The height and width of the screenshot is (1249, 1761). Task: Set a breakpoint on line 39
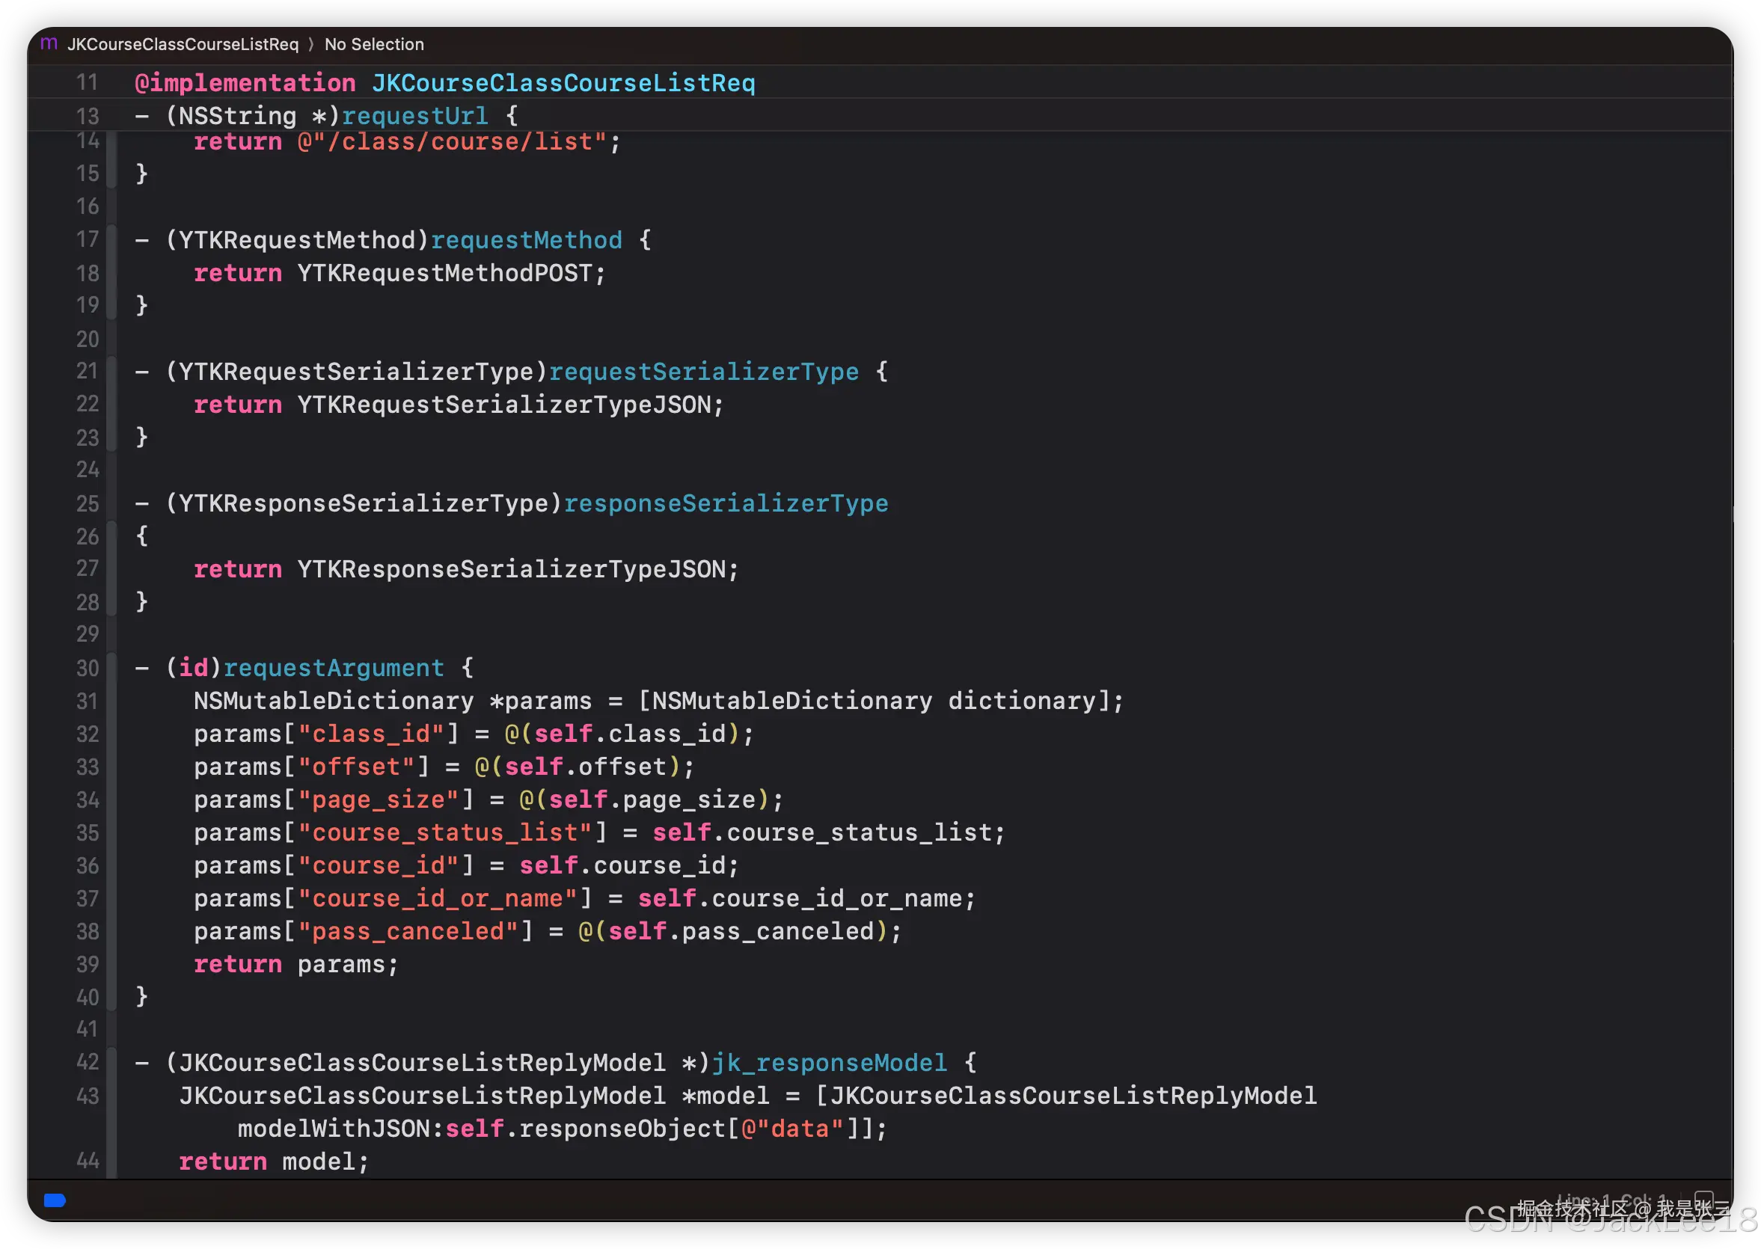tap(87, 963)
